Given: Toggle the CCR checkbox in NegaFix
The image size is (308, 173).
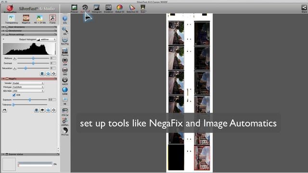Looking at the screenshot, I should coord(14,95).
